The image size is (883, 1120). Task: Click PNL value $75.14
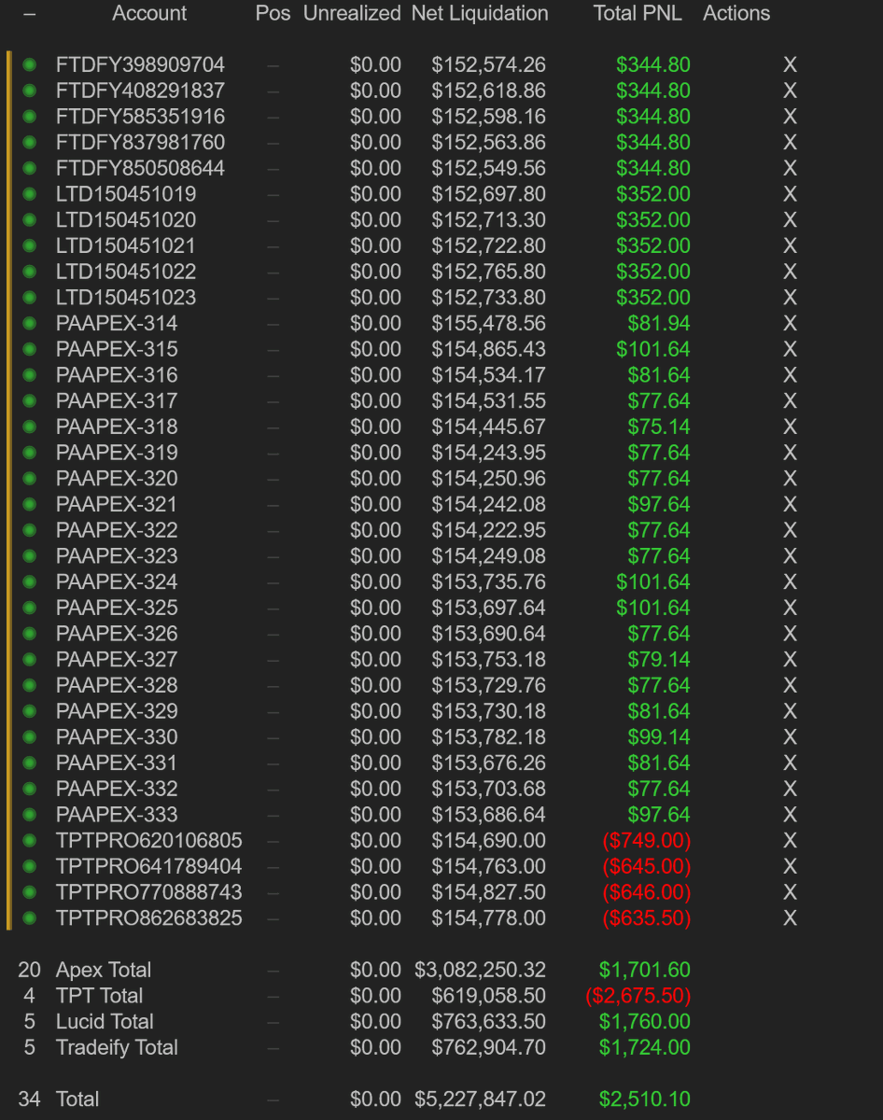pyautogui.click(x=659, y=427)
